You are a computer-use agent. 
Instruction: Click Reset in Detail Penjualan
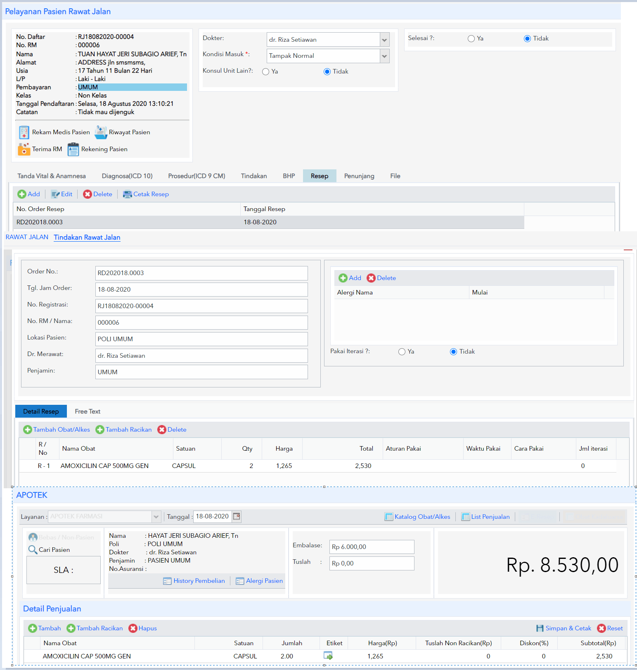pyautogui.click(x=610, y=628)
